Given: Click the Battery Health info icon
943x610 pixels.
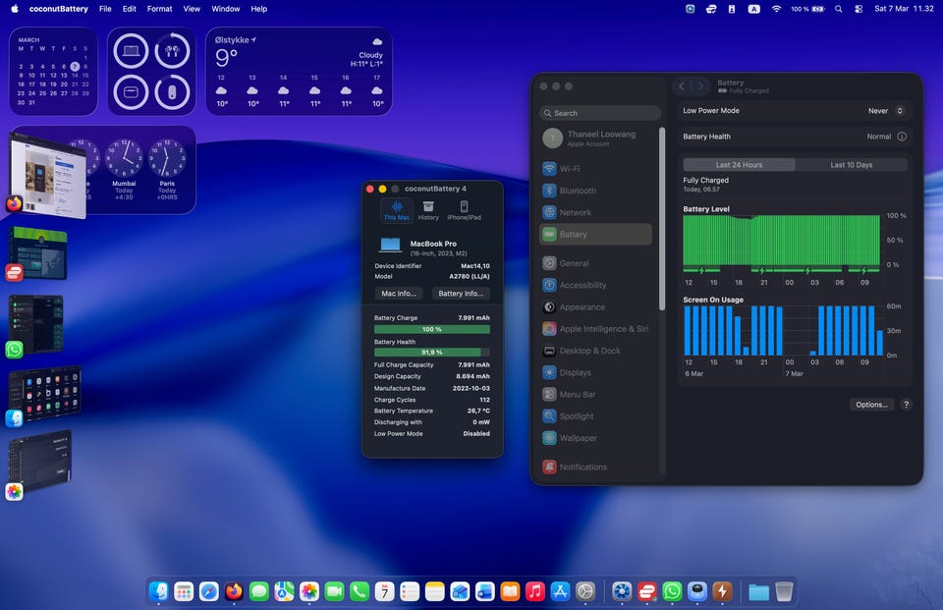Looking at the screenshot, I should 902,137.
